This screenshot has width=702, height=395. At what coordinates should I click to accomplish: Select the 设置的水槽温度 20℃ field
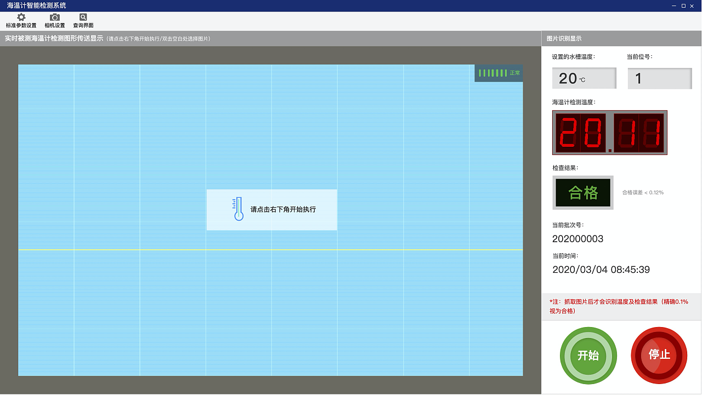click(x=584, y=78)
